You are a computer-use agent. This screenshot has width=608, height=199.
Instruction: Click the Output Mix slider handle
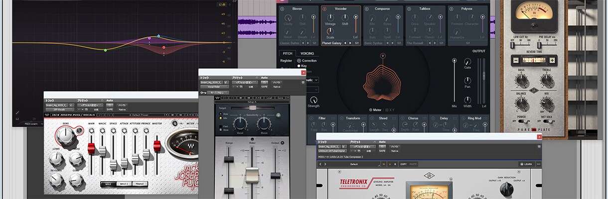pos(454,60)
